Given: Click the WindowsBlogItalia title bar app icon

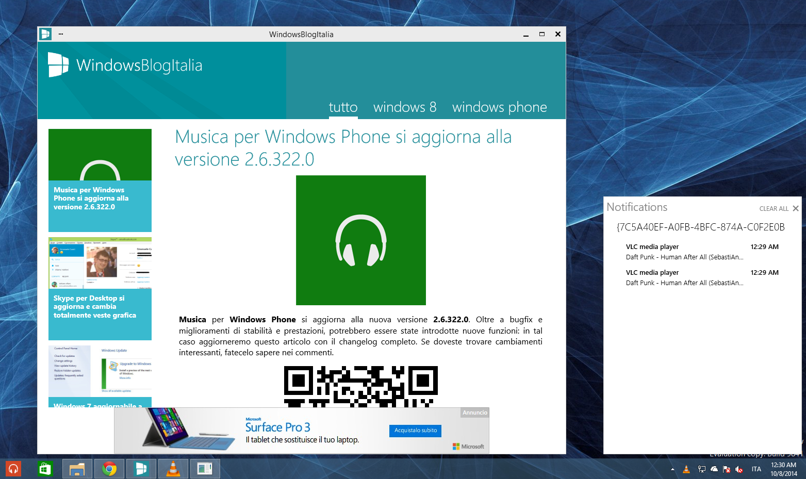Looking at the screenshot, I should pyautogui.click(x=45, y=34).
